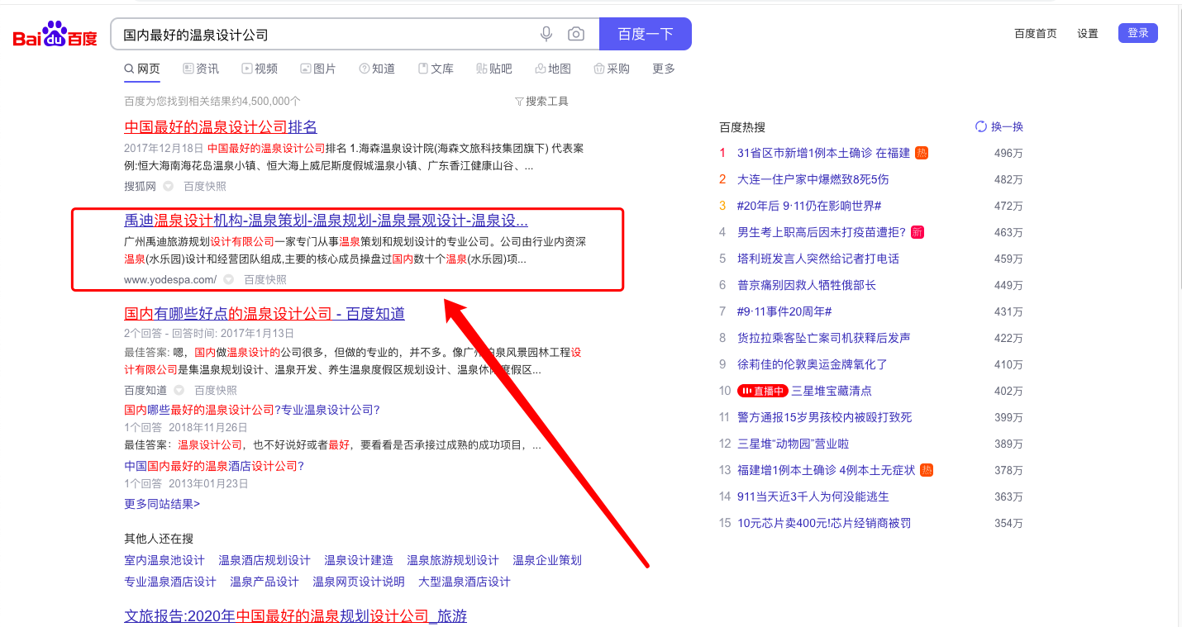Click the 换一换 refresh icon
The width and height of the screenshot is (1182, 627).
981,126
